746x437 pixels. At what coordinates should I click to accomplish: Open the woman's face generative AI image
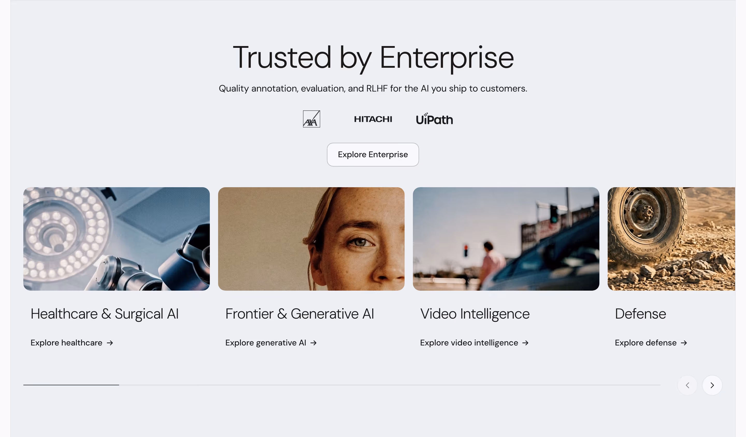click(x=311, y=239)
